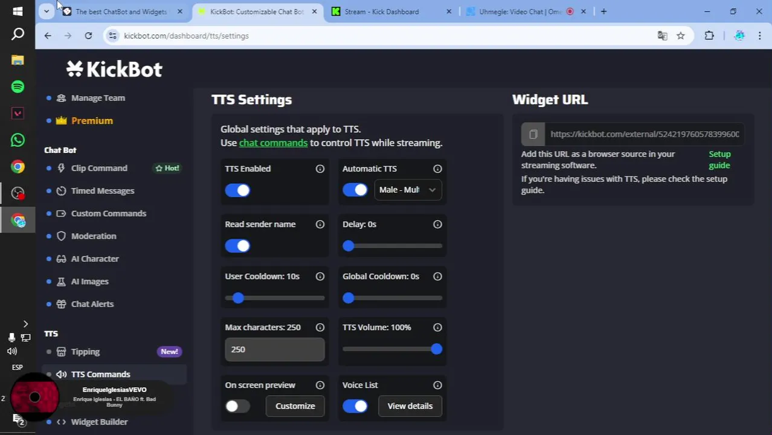Open Spotify from the taskbar
This screenshot has width=772, height=435.
click(18, 86)
